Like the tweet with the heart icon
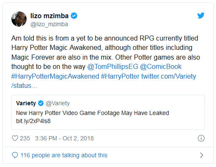 (x=15, y=138)
